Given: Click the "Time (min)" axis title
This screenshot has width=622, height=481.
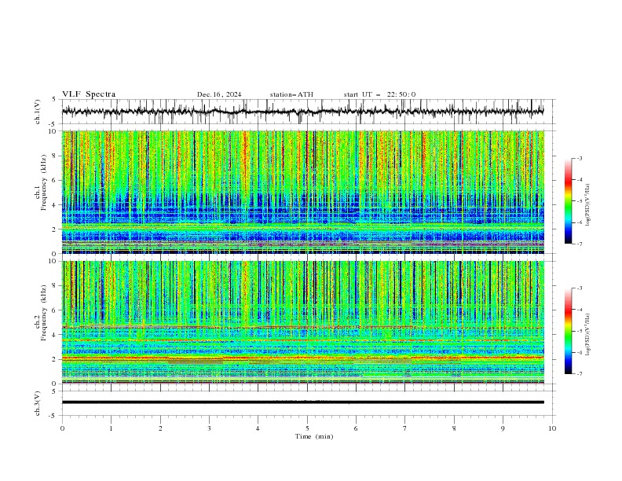Looking at the screenshot, I should (314, 436).
